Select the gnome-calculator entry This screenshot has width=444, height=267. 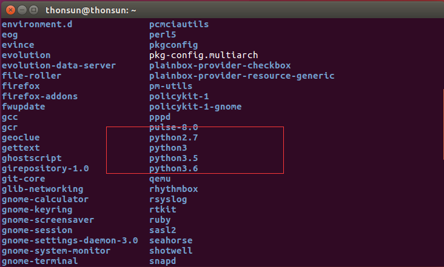[x=45, y=199]
